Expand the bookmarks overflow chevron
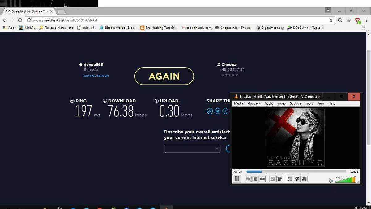This screenshot has height=209, width=371. click(364, 28)
